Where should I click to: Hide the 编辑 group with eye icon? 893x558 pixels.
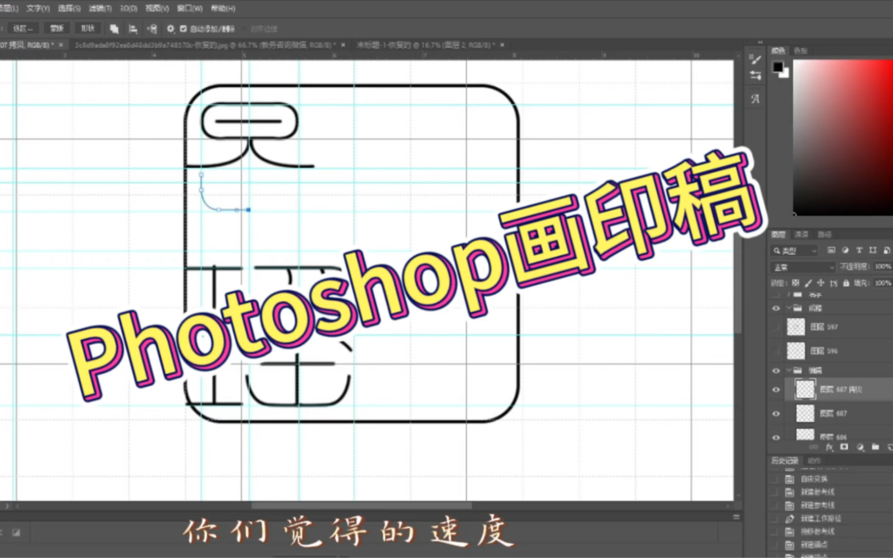click(776, 371)
